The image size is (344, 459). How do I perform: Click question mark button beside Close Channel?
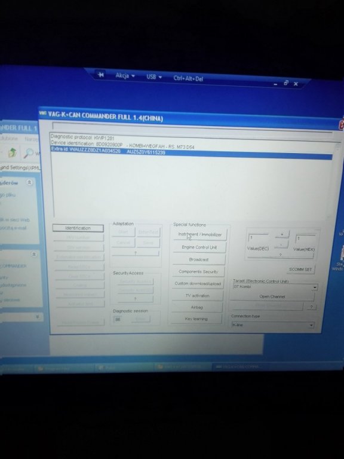click(x=311, y=307)
